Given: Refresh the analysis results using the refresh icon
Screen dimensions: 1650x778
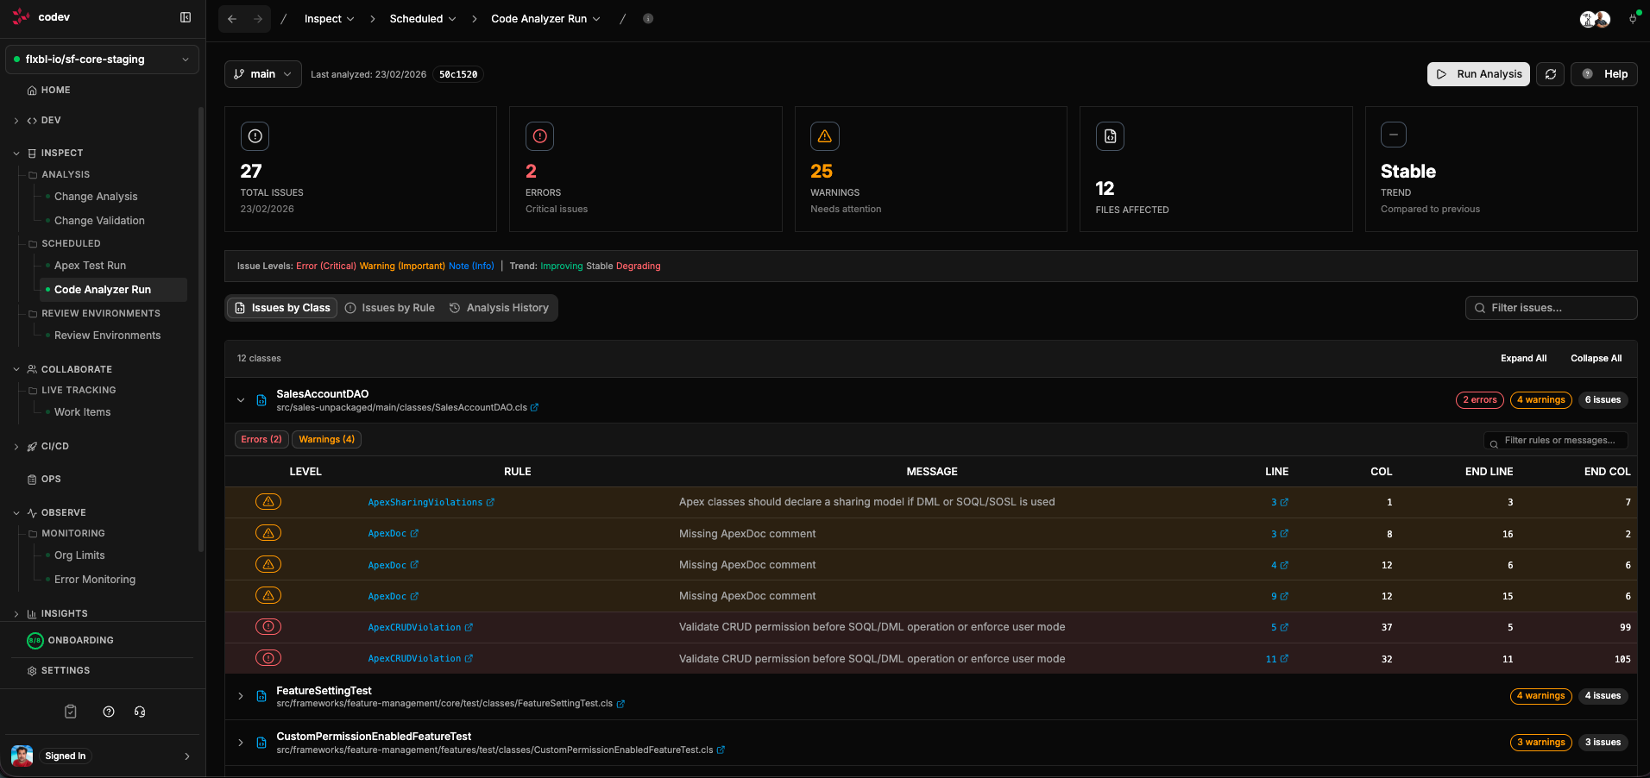Looking at the screenshot, I should pyautogui.click(x=1551, y=74).
